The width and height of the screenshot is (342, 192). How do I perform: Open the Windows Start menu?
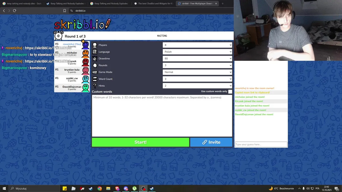tap(4, 189)
